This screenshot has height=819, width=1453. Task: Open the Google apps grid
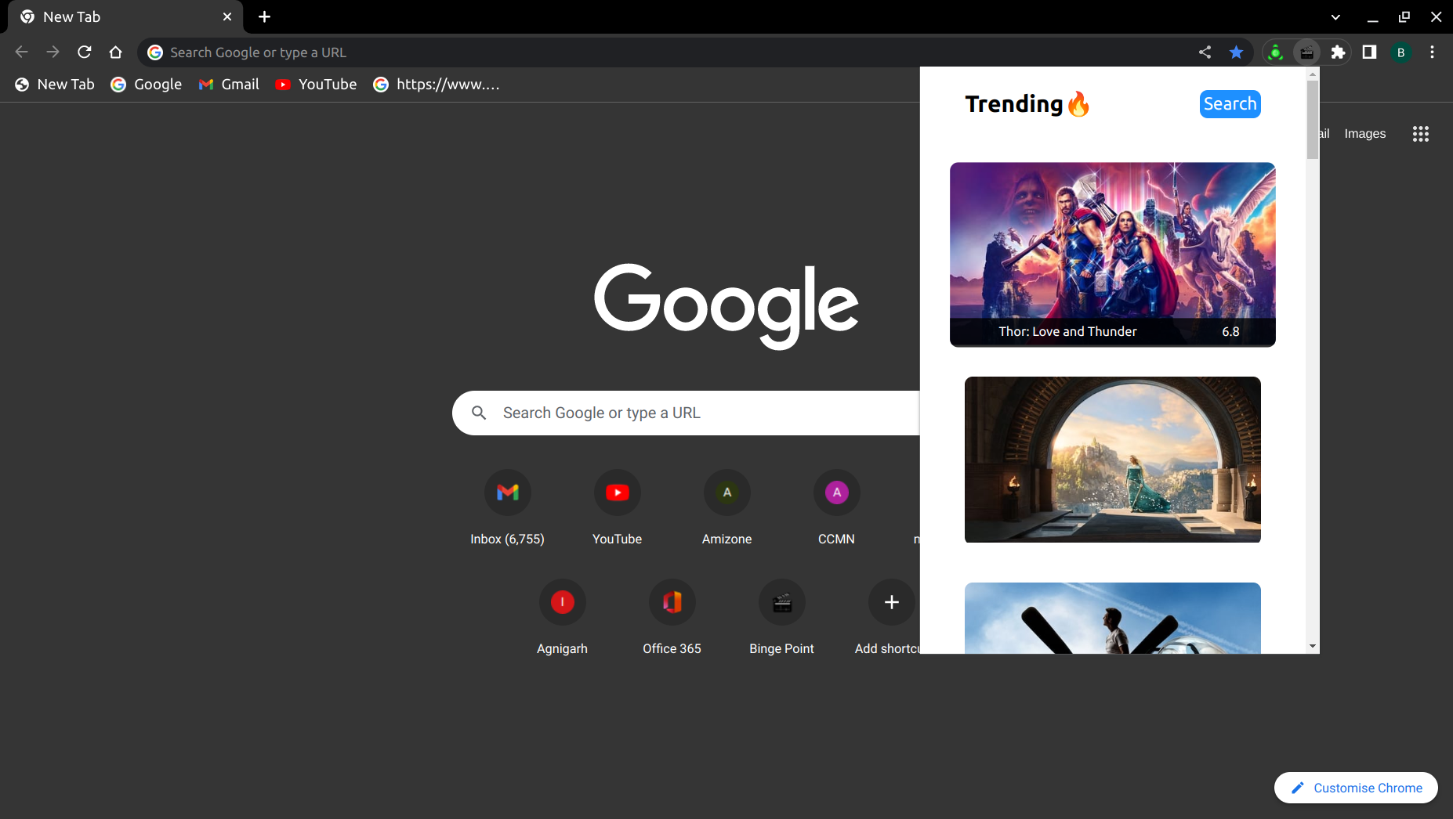tap(1420, 134)
